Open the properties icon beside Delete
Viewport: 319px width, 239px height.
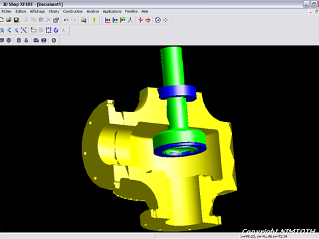(56, 20)
